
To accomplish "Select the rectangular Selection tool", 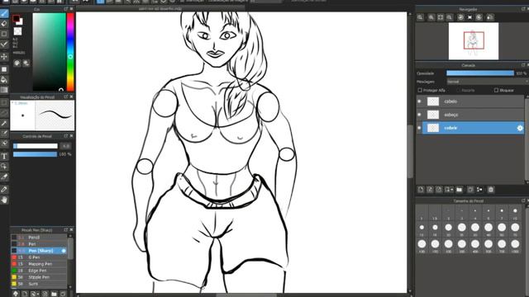I will tap(4, 102).
